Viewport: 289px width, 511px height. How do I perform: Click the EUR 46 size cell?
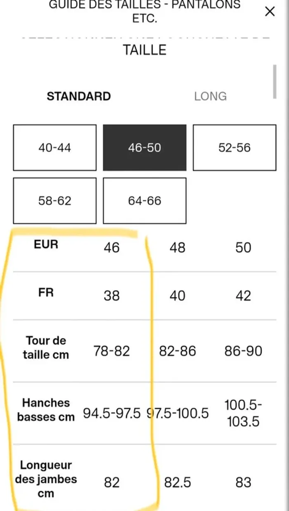[111, 248]
